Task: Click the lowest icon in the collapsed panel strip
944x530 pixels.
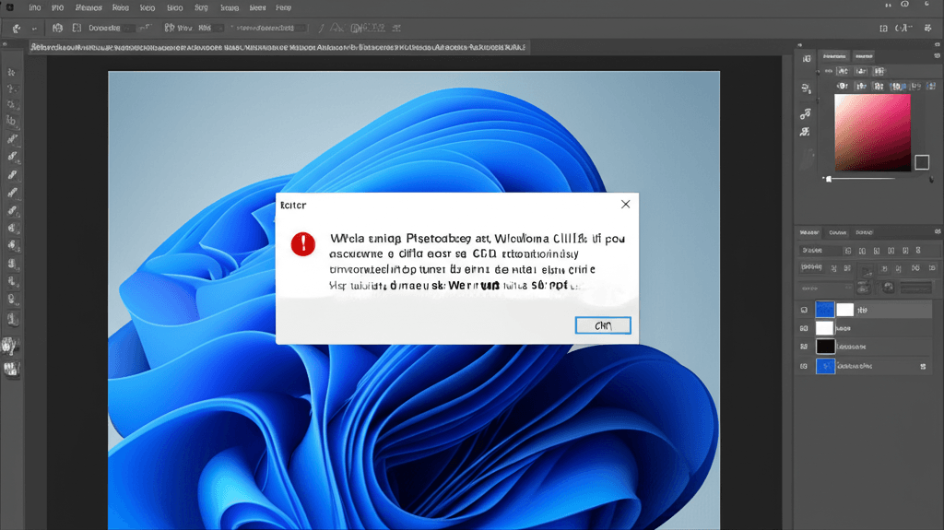Action: pos(805,132)
